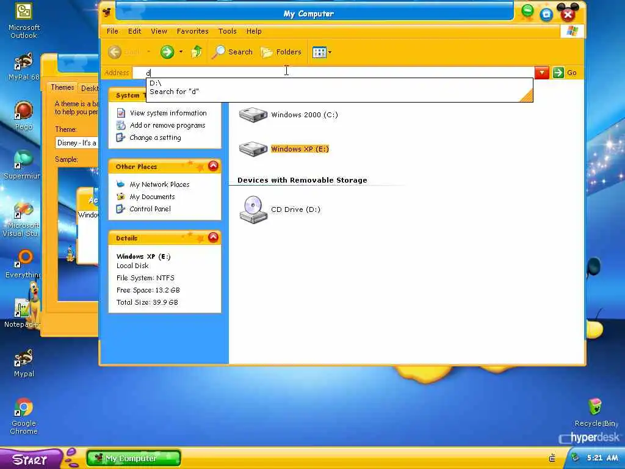Select the Pego desktop shortcut
625x469 pixels.
(x=24, y=115)
